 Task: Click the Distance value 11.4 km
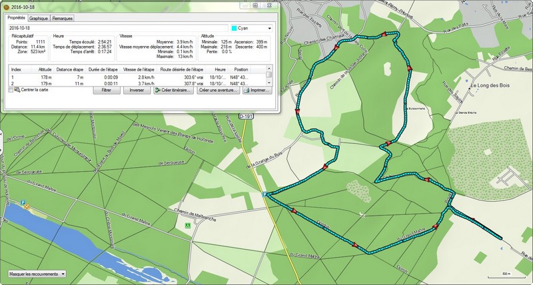click(38, 47)
